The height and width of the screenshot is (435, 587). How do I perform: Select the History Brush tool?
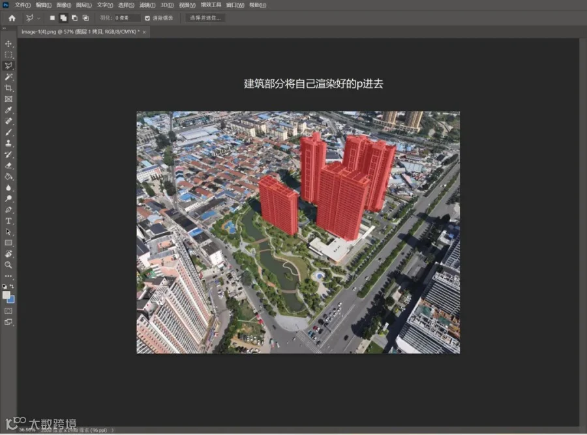(8, 154)
